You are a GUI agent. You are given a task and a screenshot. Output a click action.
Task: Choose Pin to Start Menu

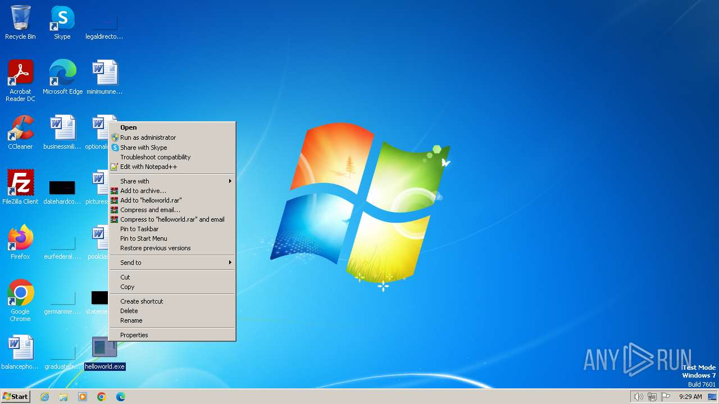(x=172, y=238)
